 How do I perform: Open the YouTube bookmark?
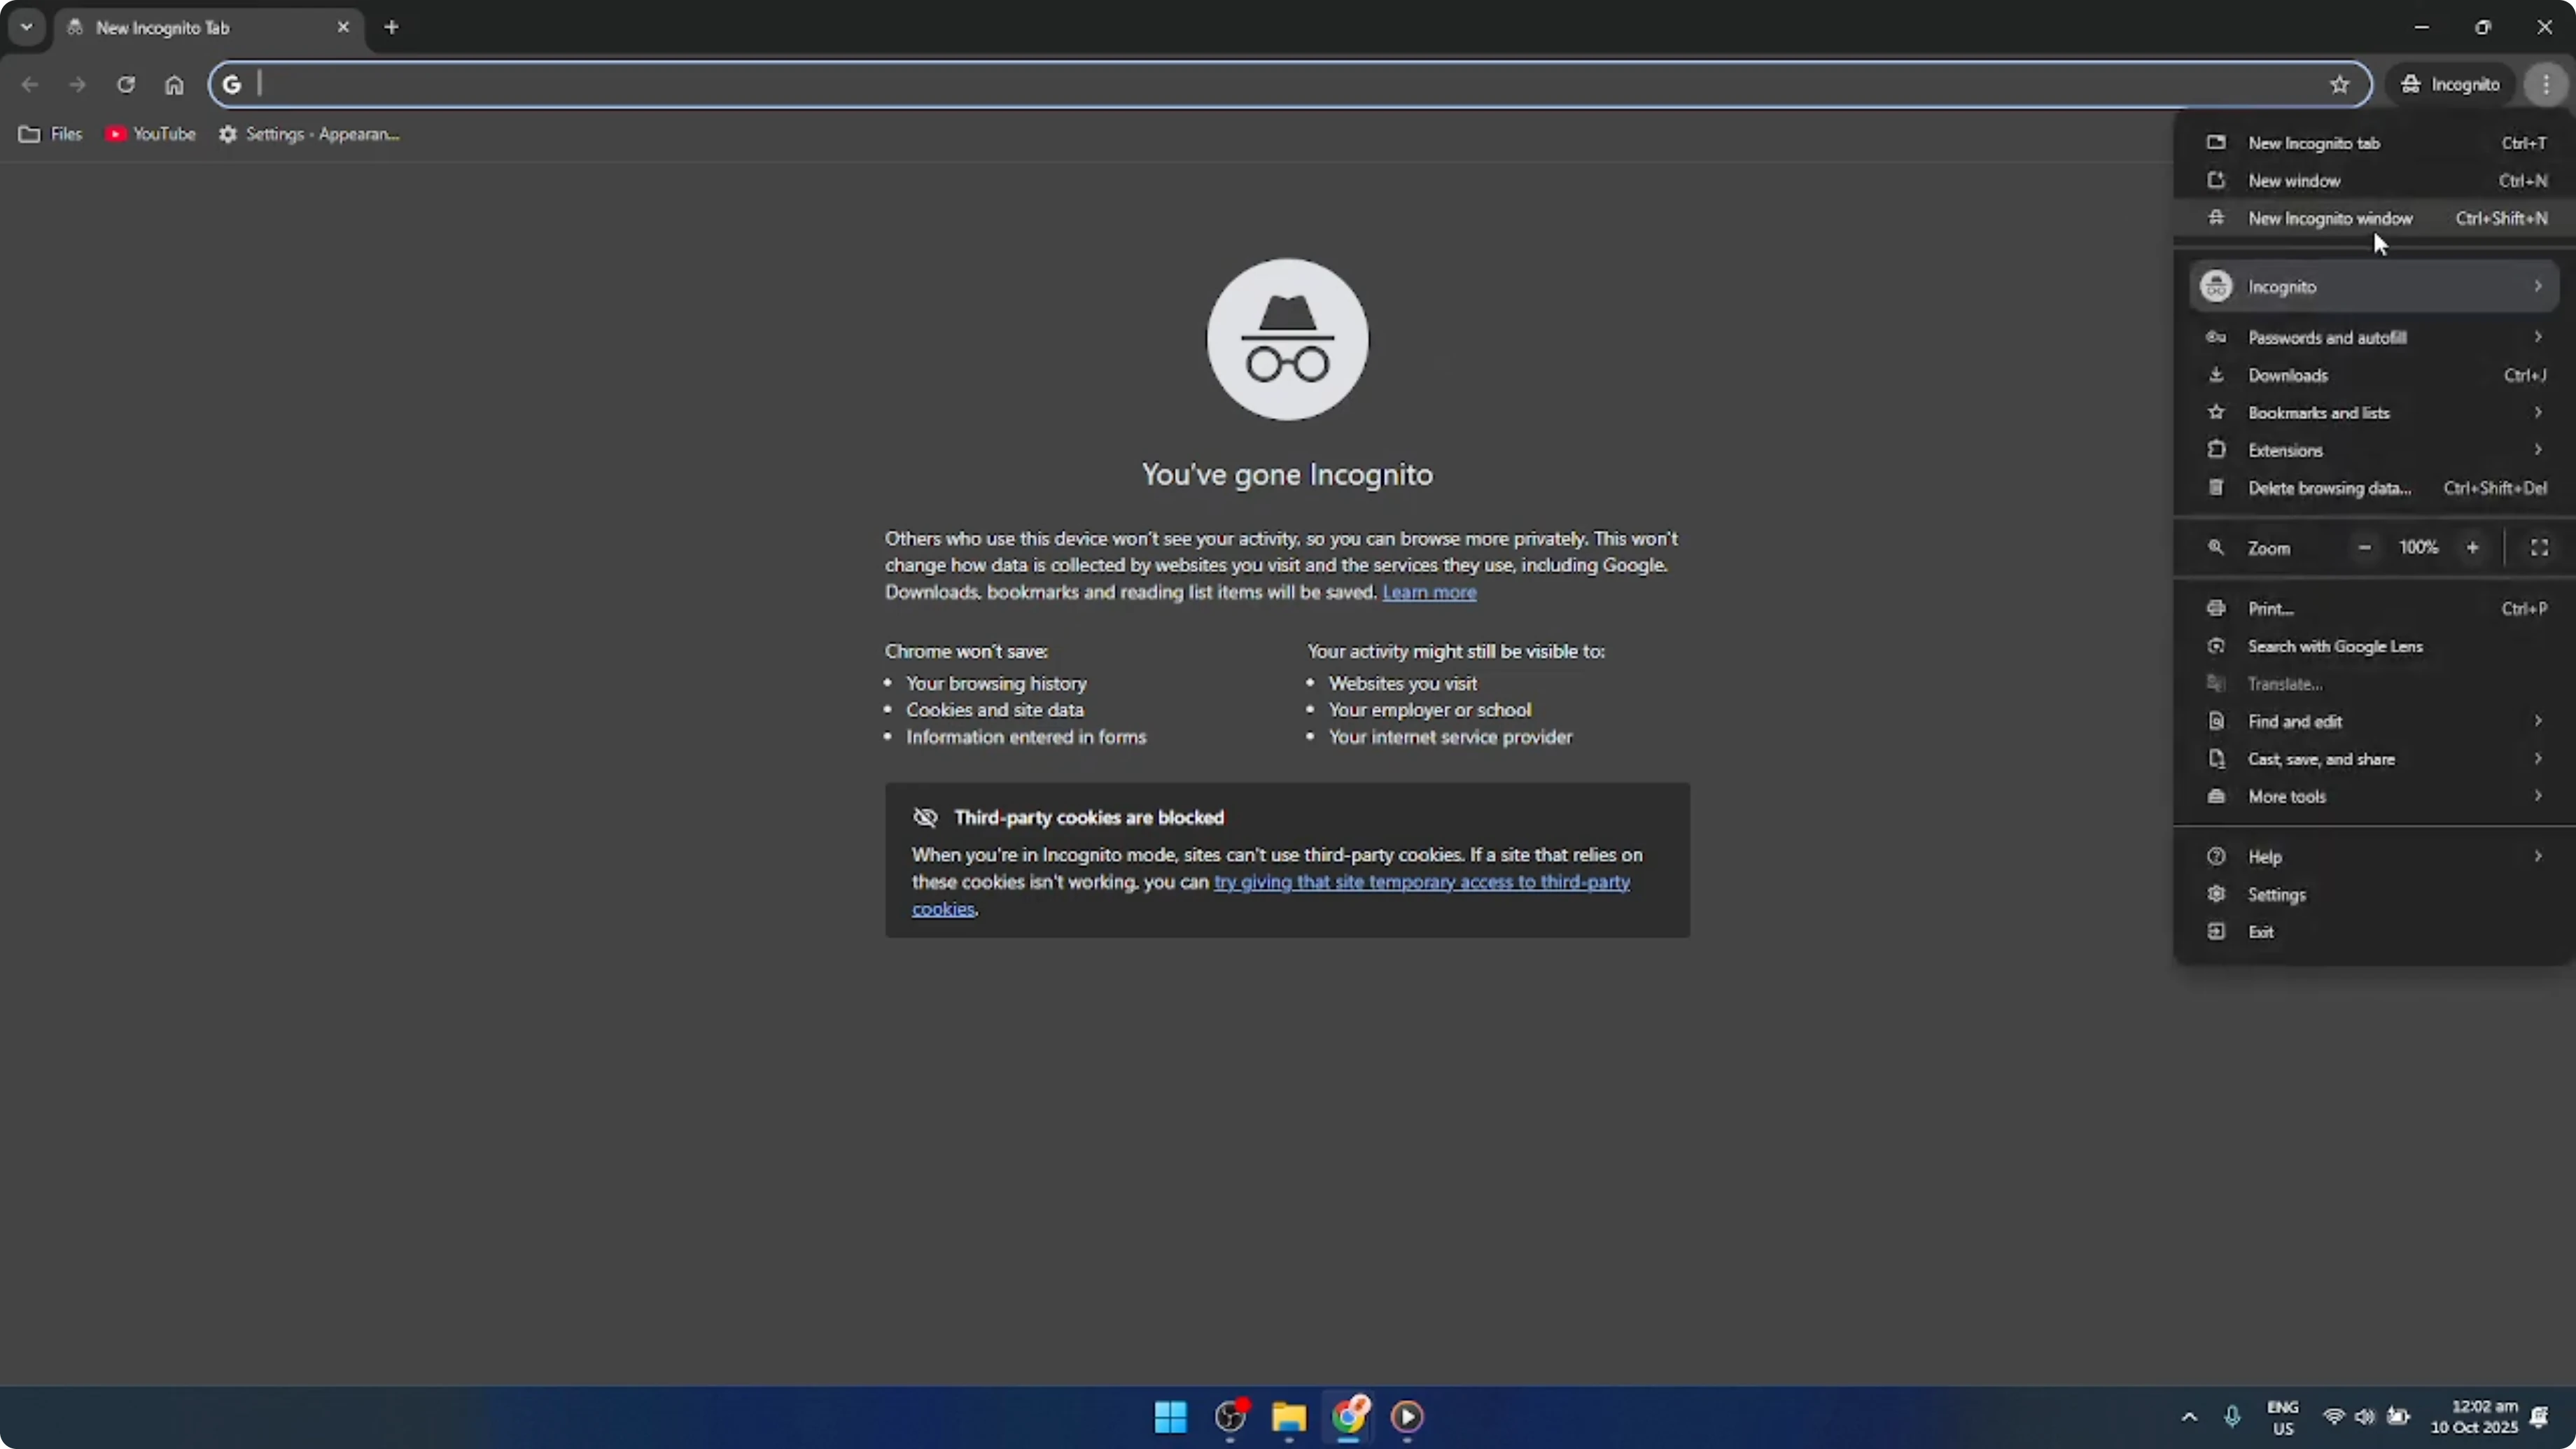150,133
